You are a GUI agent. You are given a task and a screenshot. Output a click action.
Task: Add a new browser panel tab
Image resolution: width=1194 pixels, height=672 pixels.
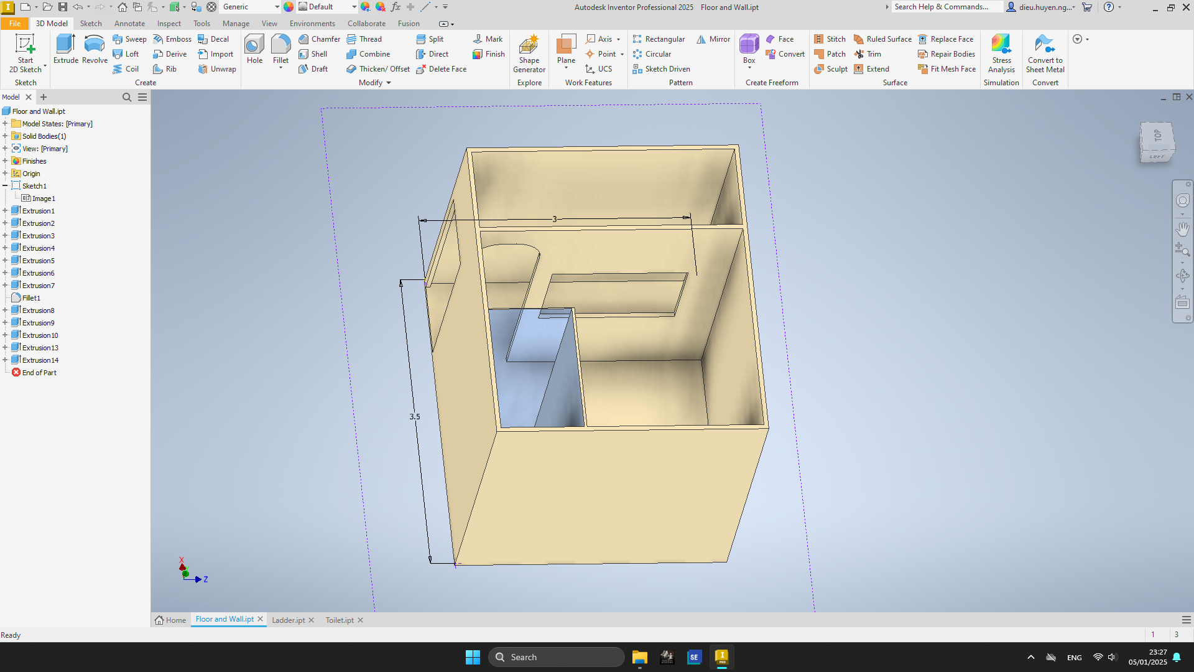point(44,97)
